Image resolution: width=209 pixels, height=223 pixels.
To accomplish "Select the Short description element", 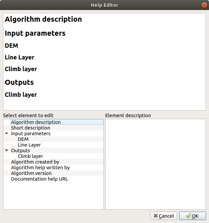I will [30, 128].
